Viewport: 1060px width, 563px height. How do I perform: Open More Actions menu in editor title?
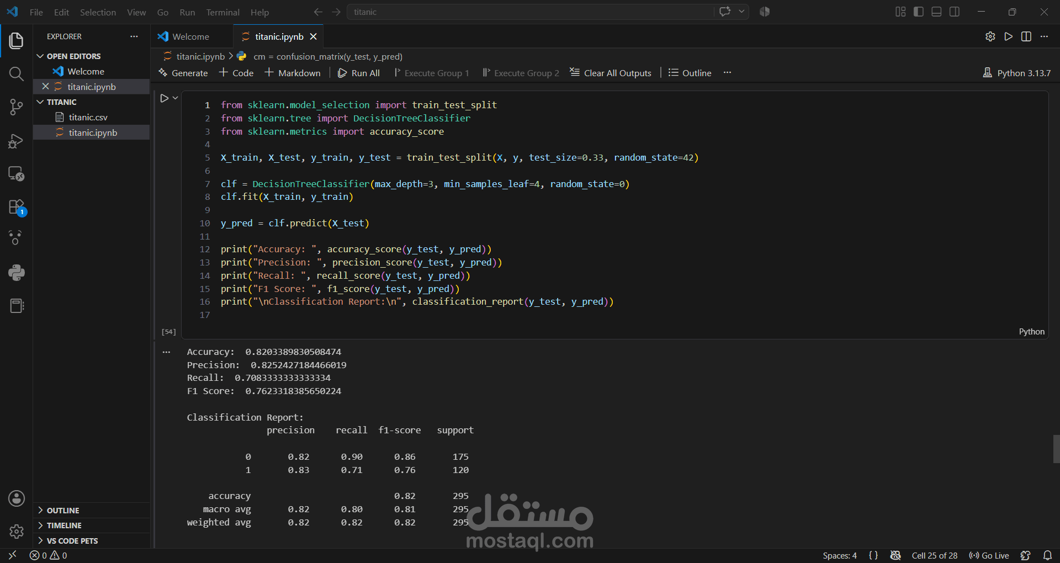[1044, 36]
